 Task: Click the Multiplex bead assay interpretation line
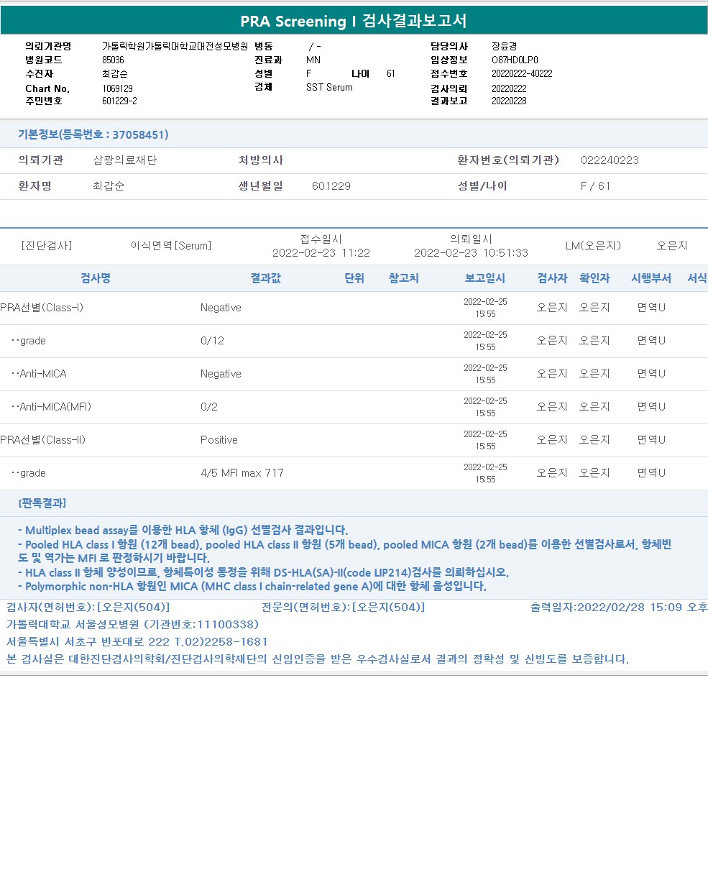click(x=183, y=530)
